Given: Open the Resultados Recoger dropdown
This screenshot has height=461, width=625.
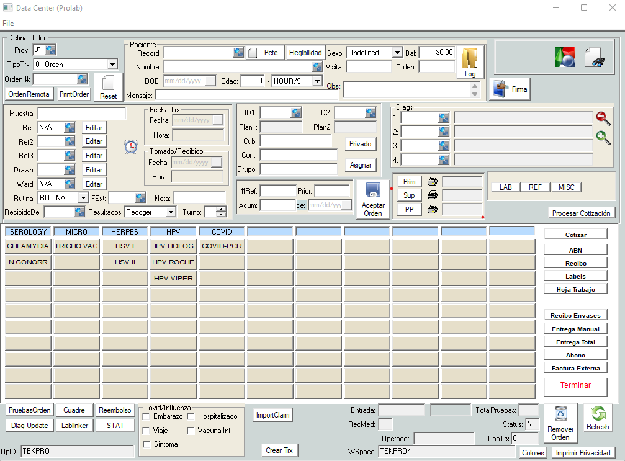Looking at the screenshot, I should tap(171, 212).
